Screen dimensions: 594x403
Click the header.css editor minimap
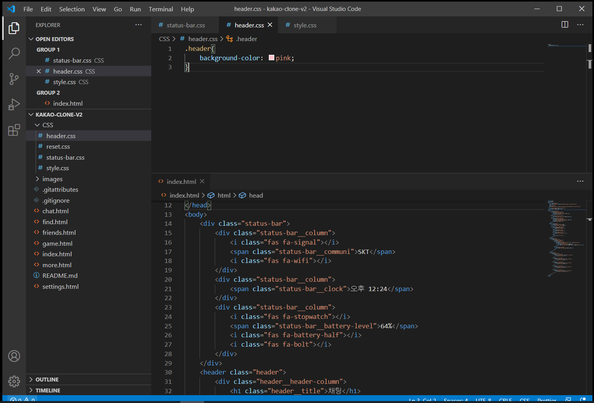point(567,108)
